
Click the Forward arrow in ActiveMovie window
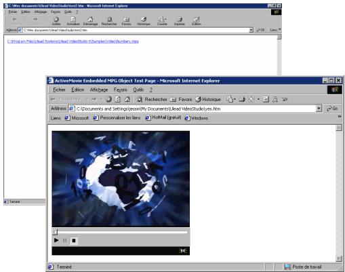tap(94, 99)
